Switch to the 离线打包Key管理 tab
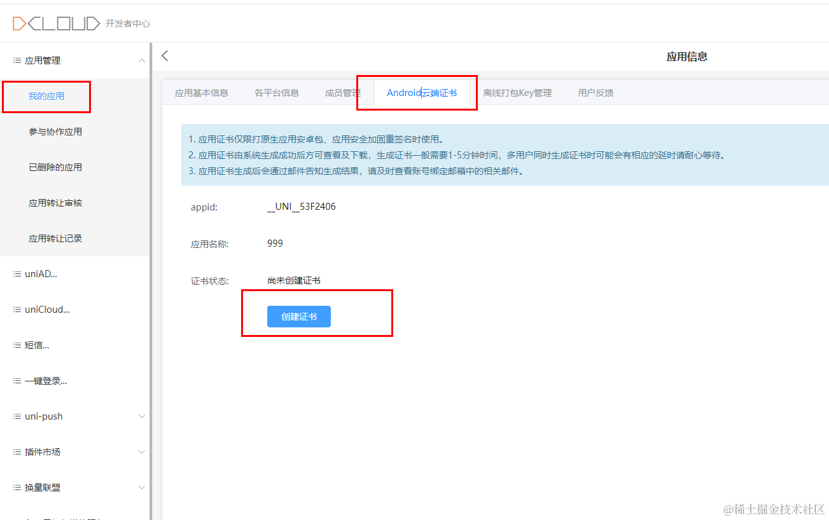The width and height of the screenshot is (829, 520). pyautogui.click(x=517, y=93)
